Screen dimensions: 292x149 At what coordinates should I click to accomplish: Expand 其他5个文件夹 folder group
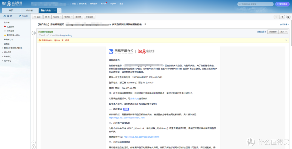[x=12, y=48]
